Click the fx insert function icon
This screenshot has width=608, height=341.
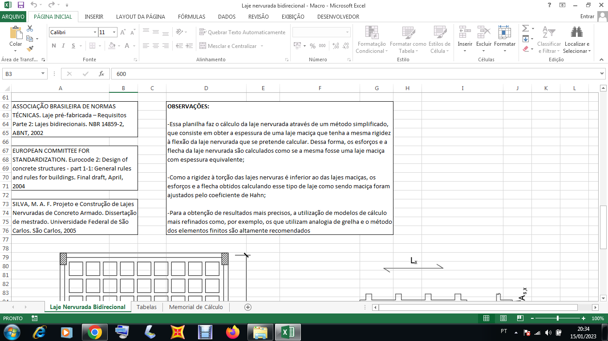click(x=101, y=74)
